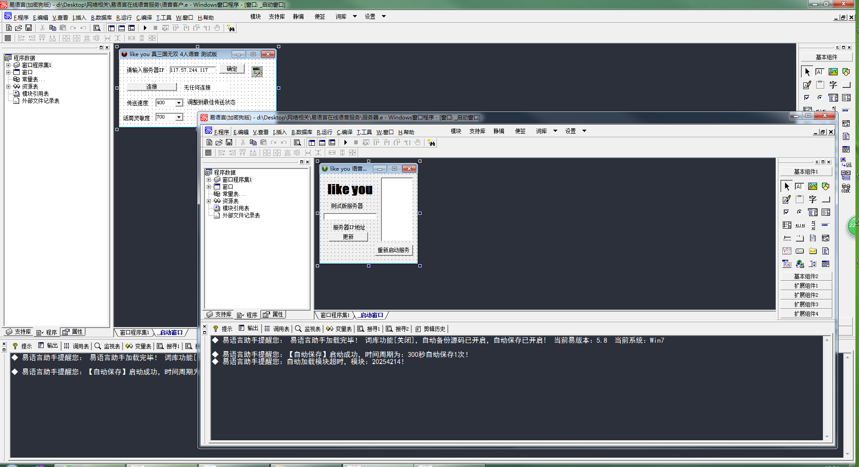Image resolution: width=859 pixels, height=467 pixels.
Task: Expand 窗口 node in client window tree
Action: (8, 73)
